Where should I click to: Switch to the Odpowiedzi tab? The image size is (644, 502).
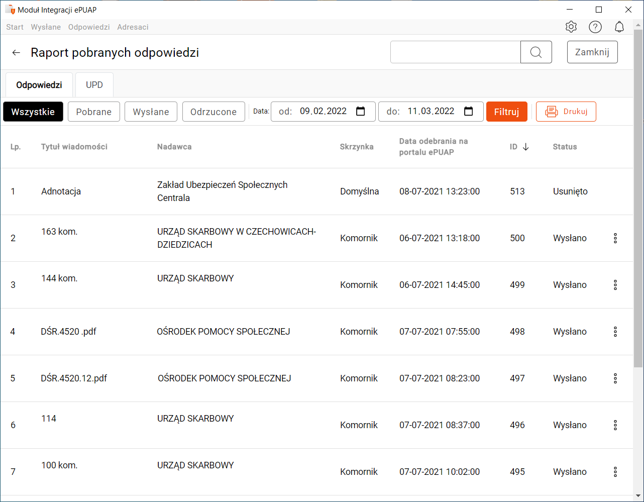(x=39, y=85)
